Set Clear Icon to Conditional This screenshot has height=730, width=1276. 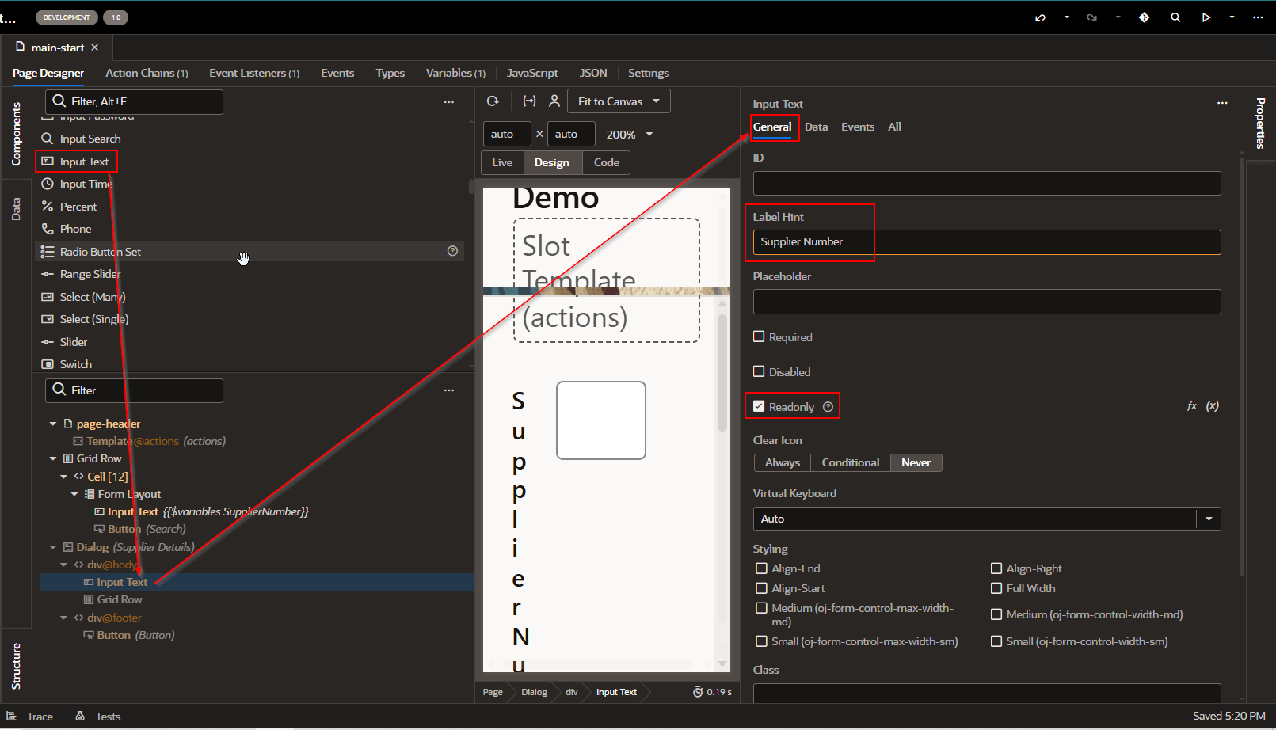click(851, 462)
